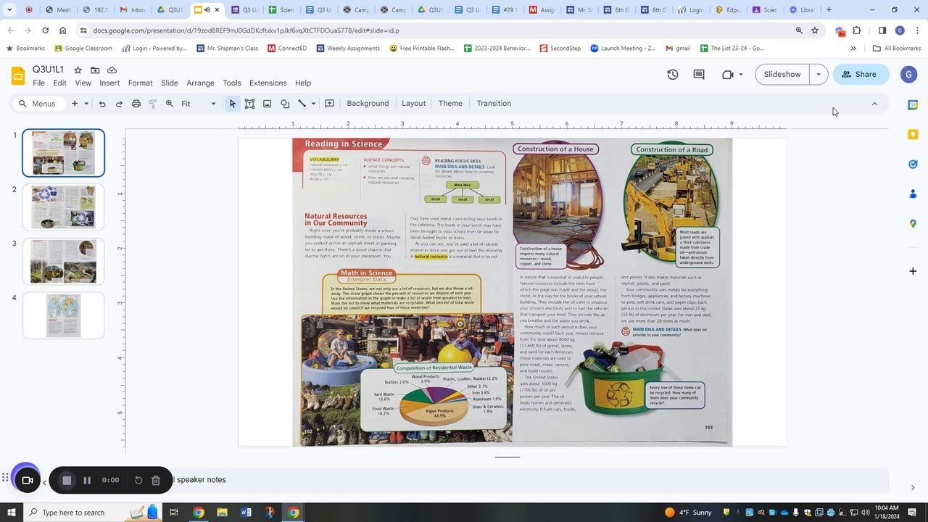The height and width of the screenshot is (522, 928).
Task: Open the Format menu
Action: [141, 83]
